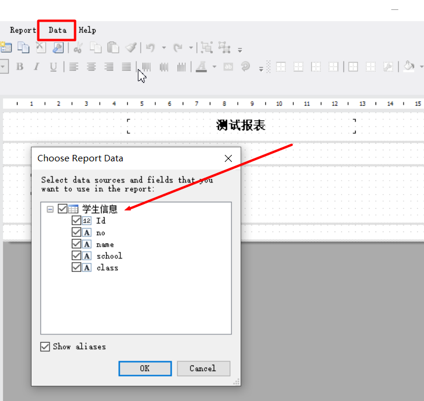
Task: Open the undo history dropdown arrow
Action: click(x=164, y=49)
